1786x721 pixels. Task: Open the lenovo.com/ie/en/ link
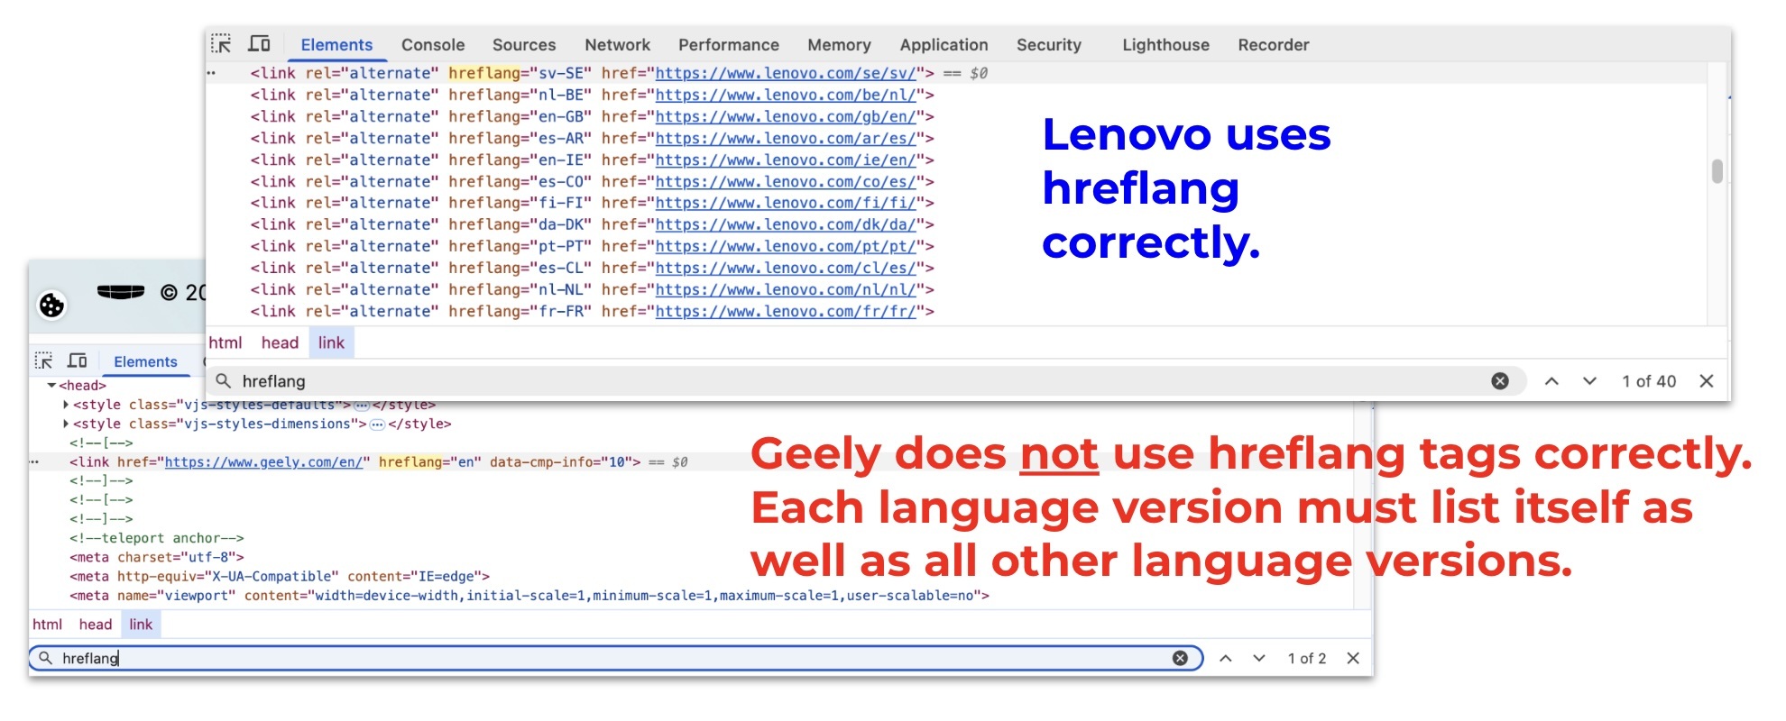tap(786, 160)
